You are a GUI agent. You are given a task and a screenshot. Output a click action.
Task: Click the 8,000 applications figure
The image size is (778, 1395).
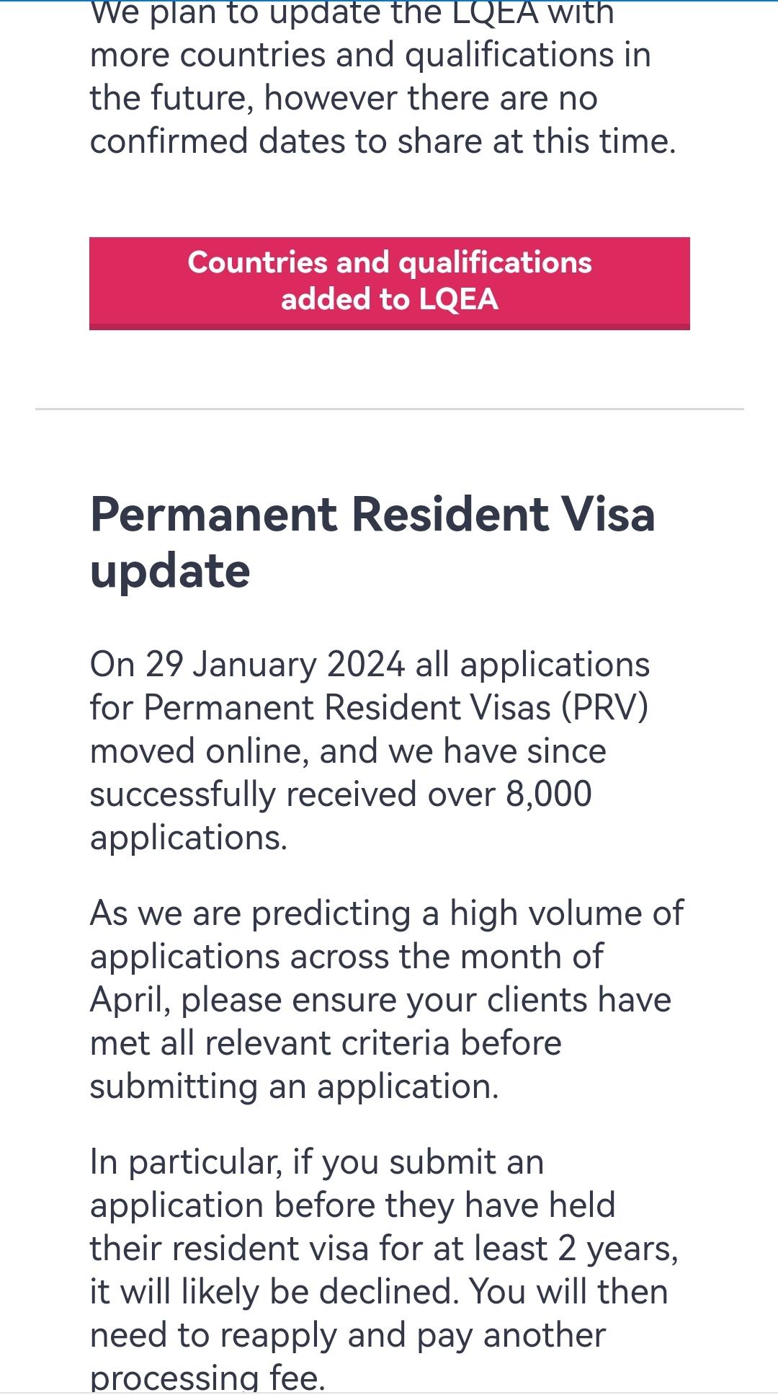click(548, 794)
